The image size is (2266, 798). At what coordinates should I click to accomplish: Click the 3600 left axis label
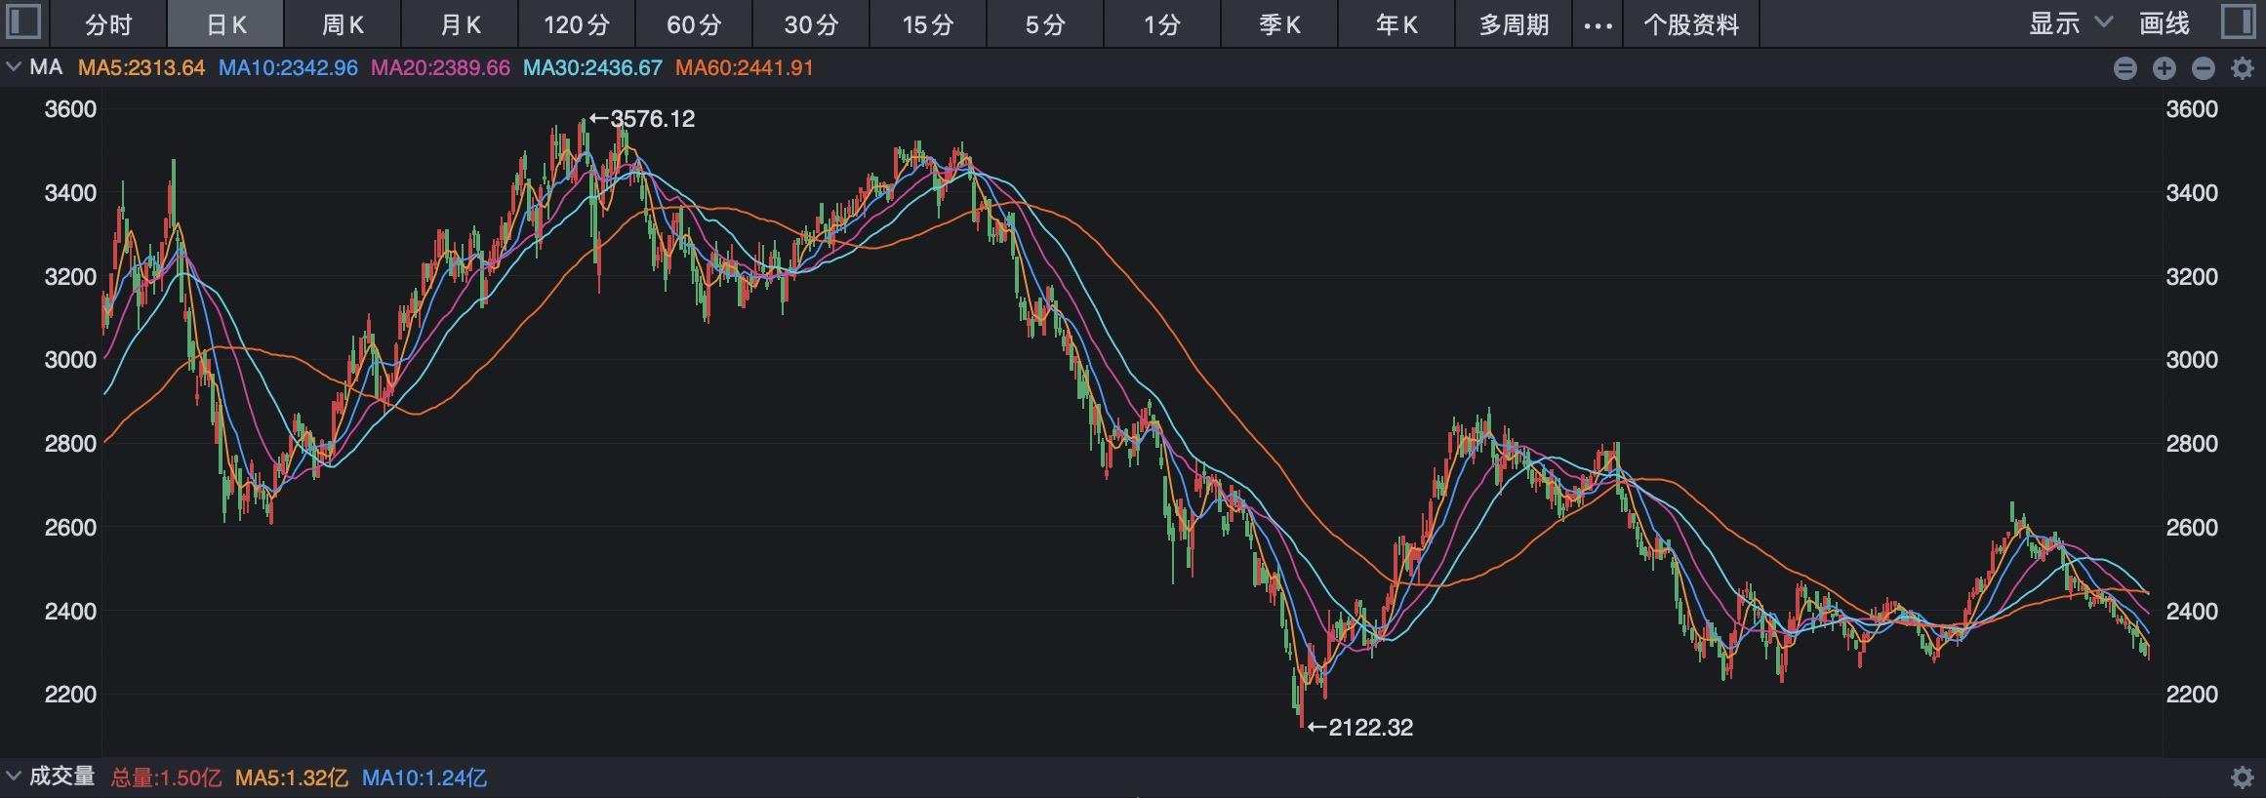(70, 109)
